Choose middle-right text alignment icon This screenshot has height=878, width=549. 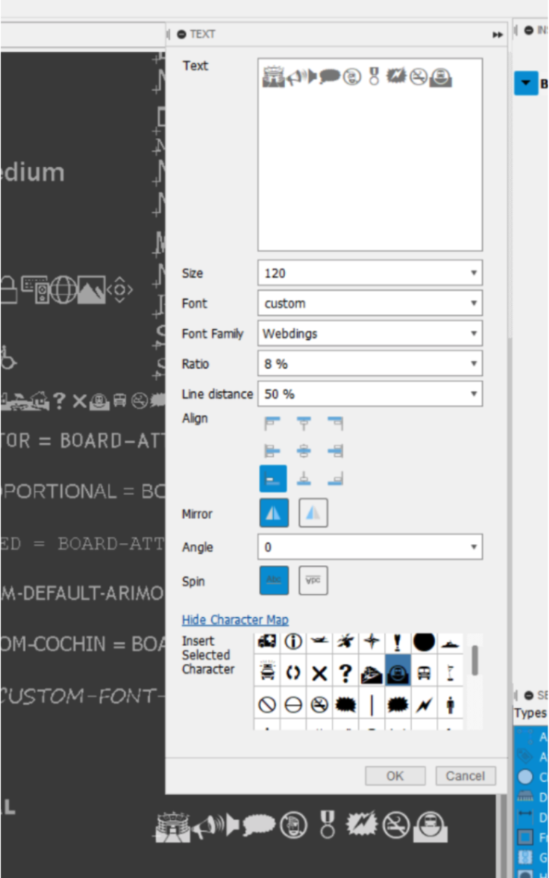(x=335, y=451)
